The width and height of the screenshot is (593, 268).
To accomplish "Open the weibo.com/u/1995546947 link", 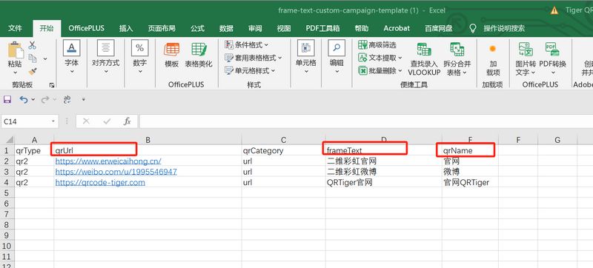I will 116,172.
